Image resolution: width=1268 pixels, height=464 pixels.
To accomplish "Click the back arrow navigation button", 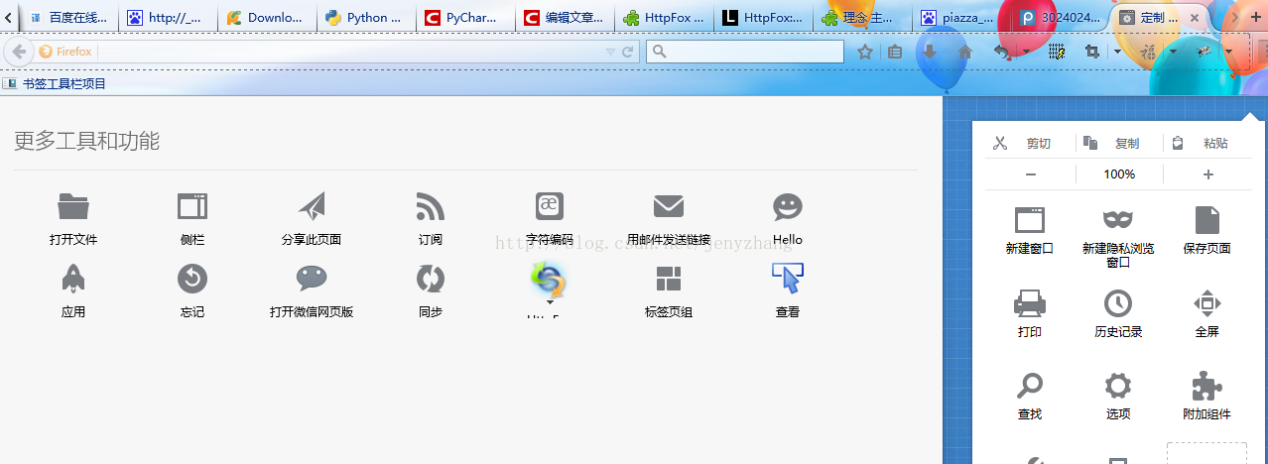I will coord(19,52).
